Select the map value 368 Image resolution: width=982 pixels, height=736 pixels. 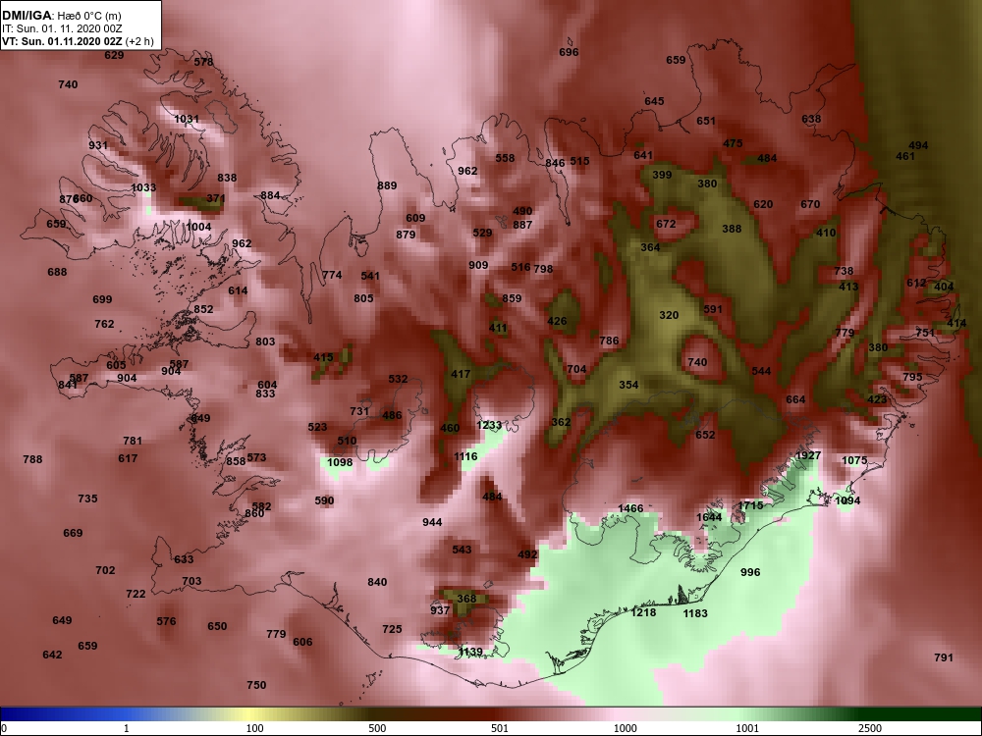tap(466, 599)
